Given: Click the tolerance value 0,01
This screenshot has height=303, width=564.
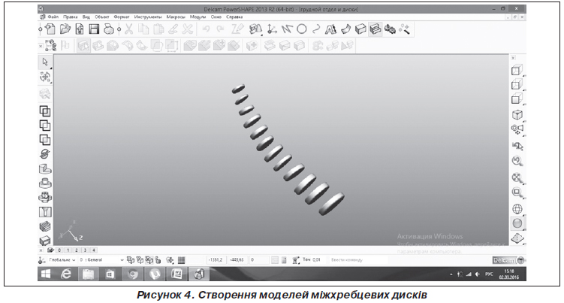Looking at the screenshot, I should pyautogui.click(x=316, y=259).
